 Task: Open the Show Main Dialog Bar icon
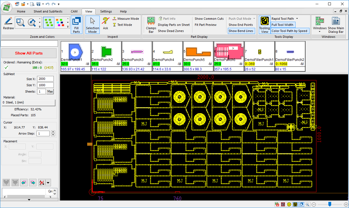pyautogui.click(x=336, y=24)
